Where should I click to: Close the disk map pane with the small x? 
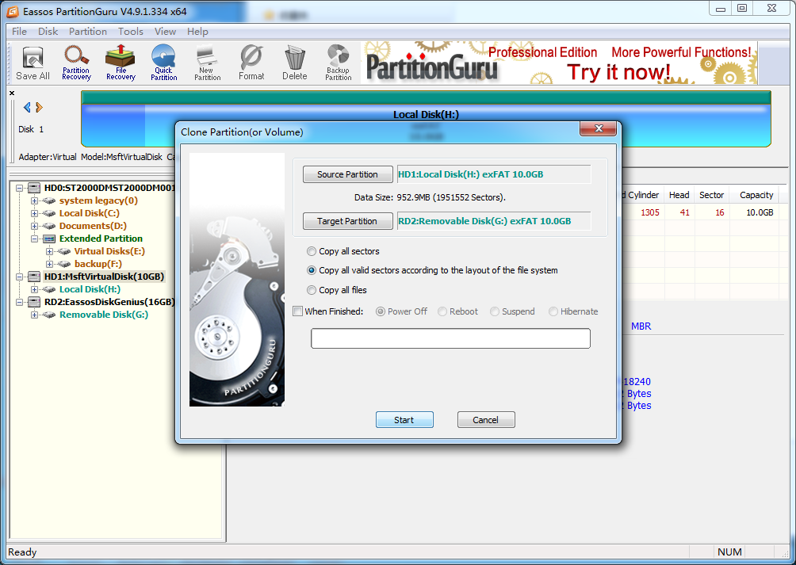pyautogui.click(x=12, y=93)
